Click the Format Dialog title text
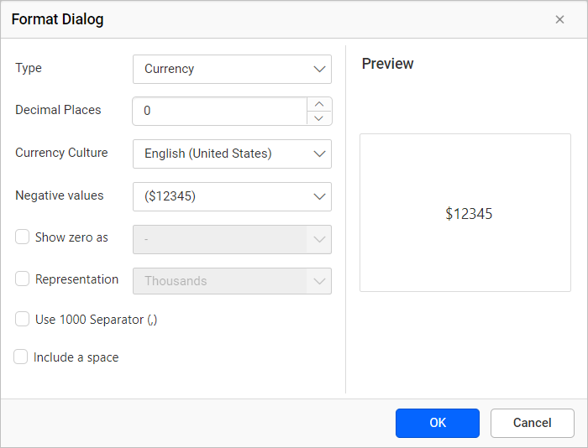The width and height of the screenshot is (588, 448). click(x=57, y=19)
